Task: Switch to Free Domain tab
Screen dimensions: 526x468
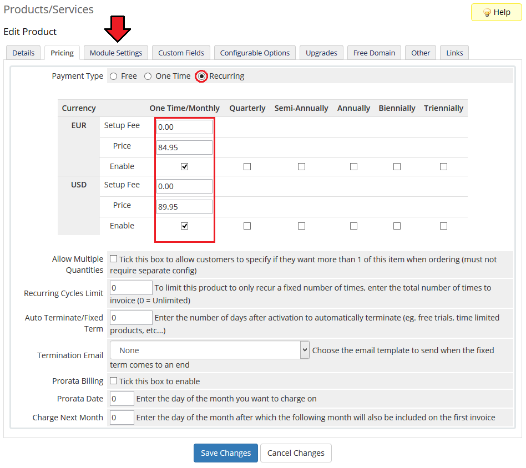Action: coord(374,53)
